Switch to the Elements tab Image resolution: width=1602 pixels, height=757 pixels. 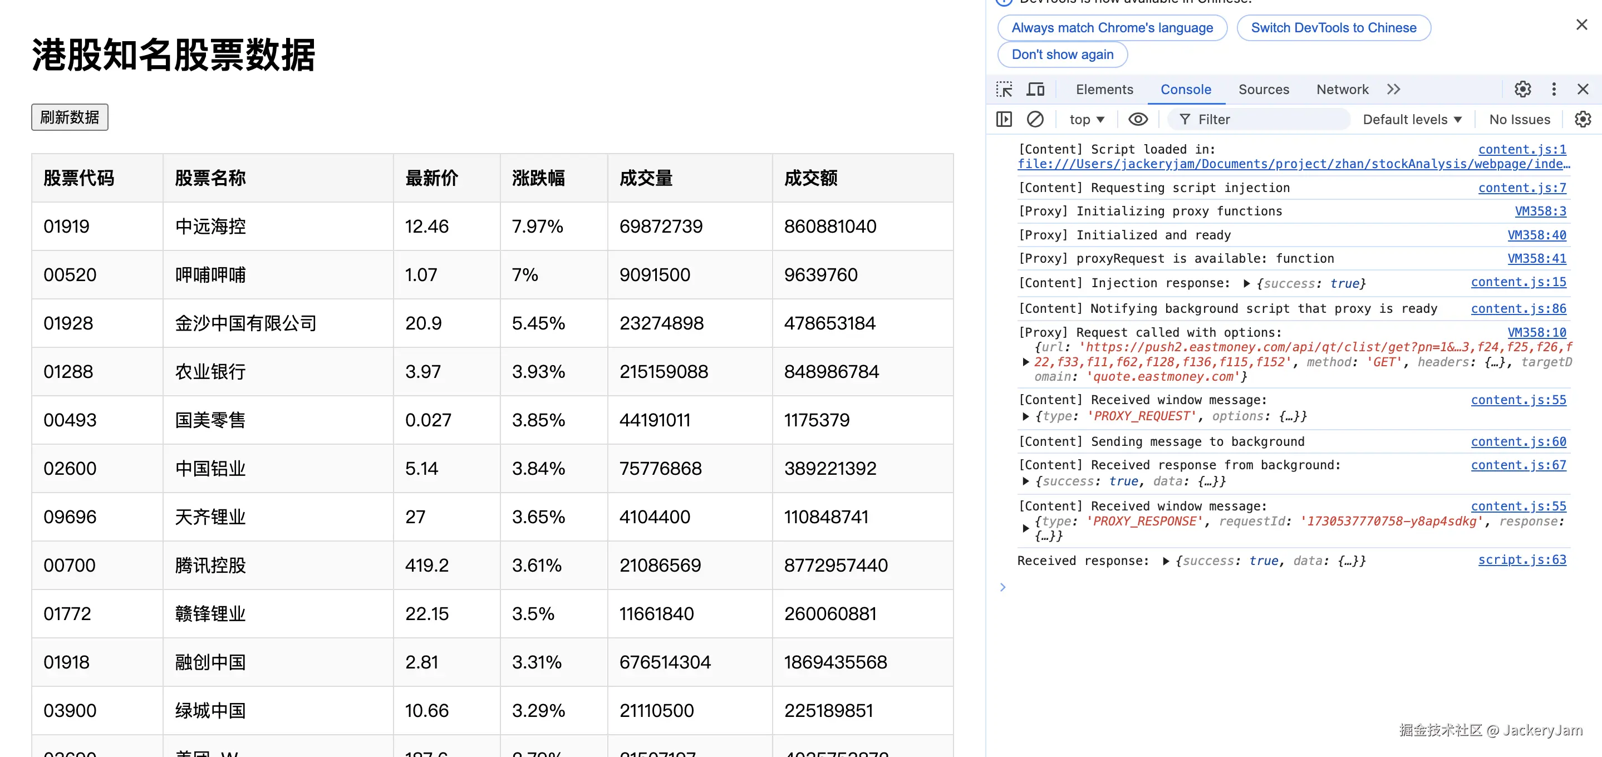pyautogui.click(x=1104, y=90)
